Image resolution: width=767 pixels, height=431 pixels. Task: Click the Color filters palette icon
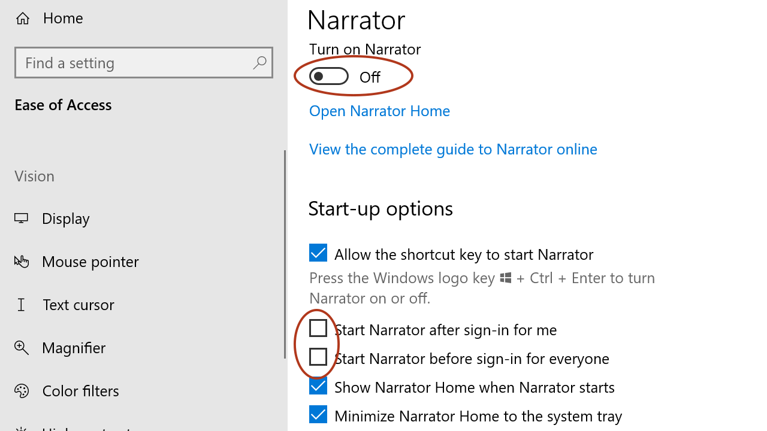[22, 391]
